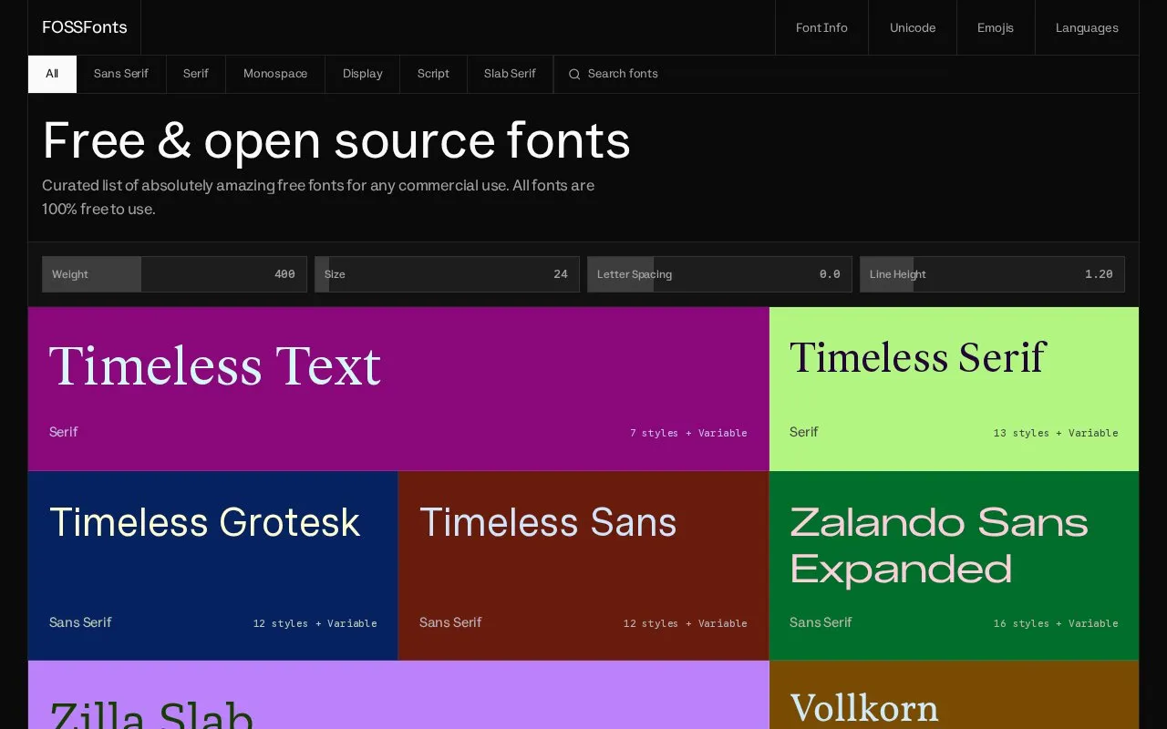Image resolution: width=1167 pixels, height=729 pixels.
Task: Open the Timeless Serif font card
Action: point(955,389)
